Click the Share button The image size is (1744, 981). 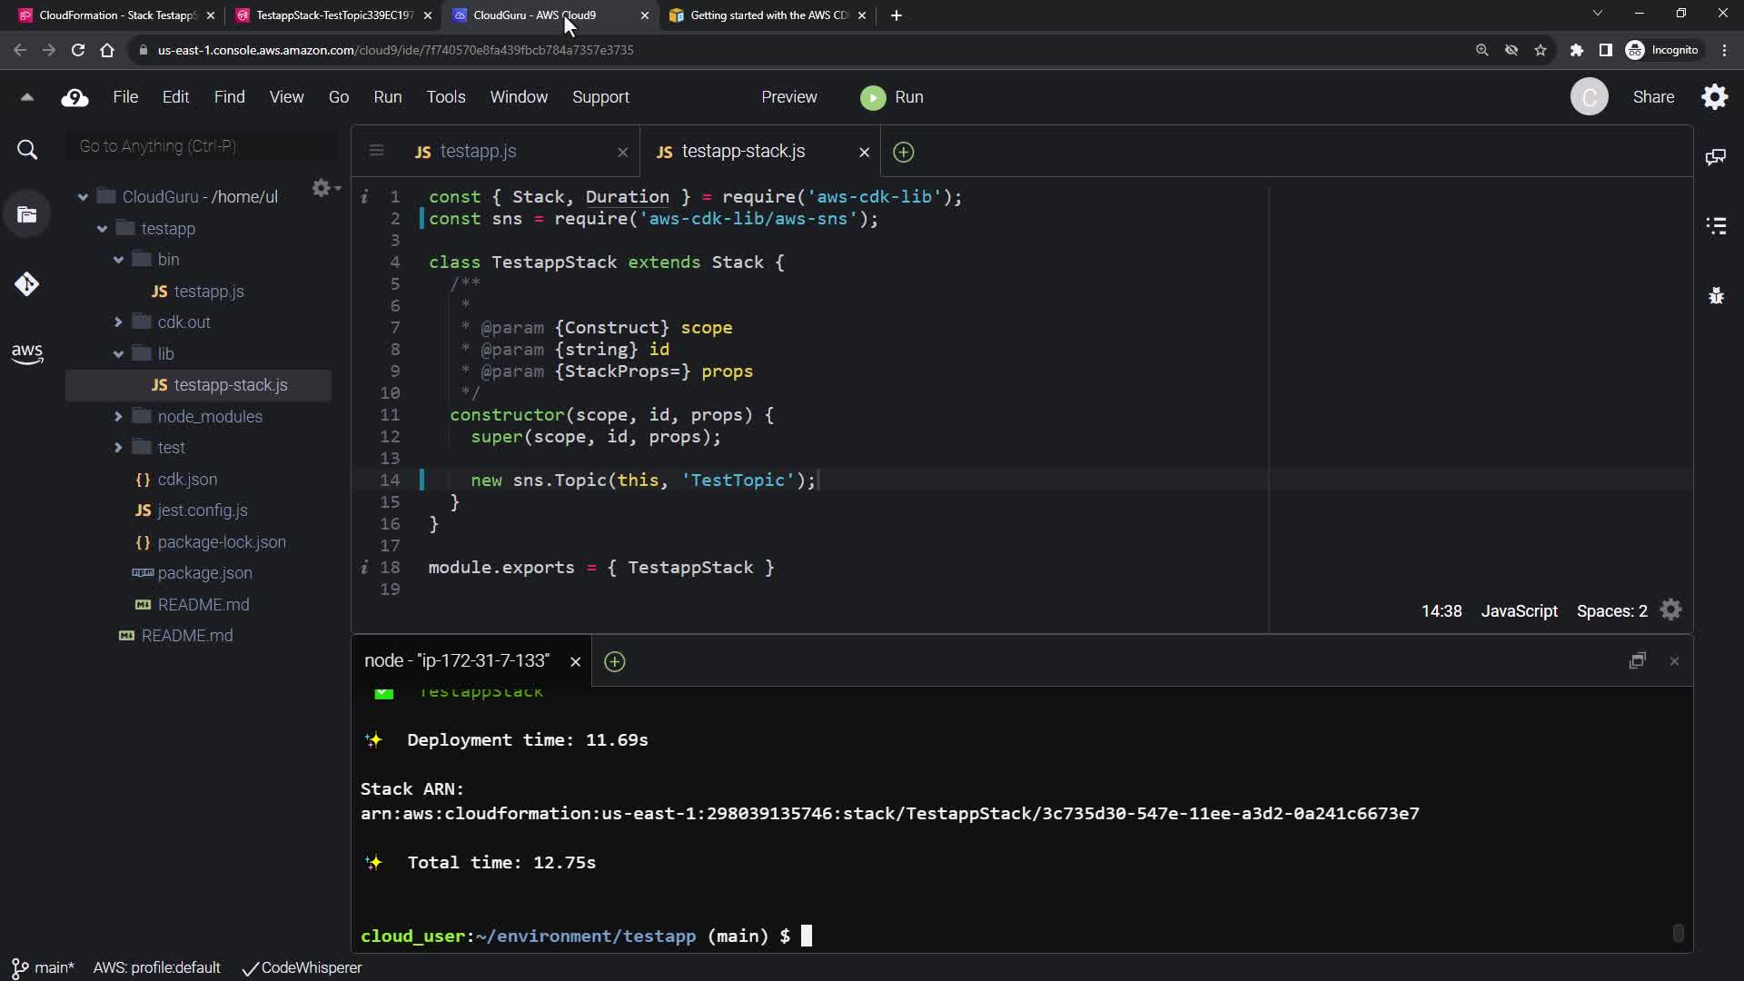coord(1652,97)
